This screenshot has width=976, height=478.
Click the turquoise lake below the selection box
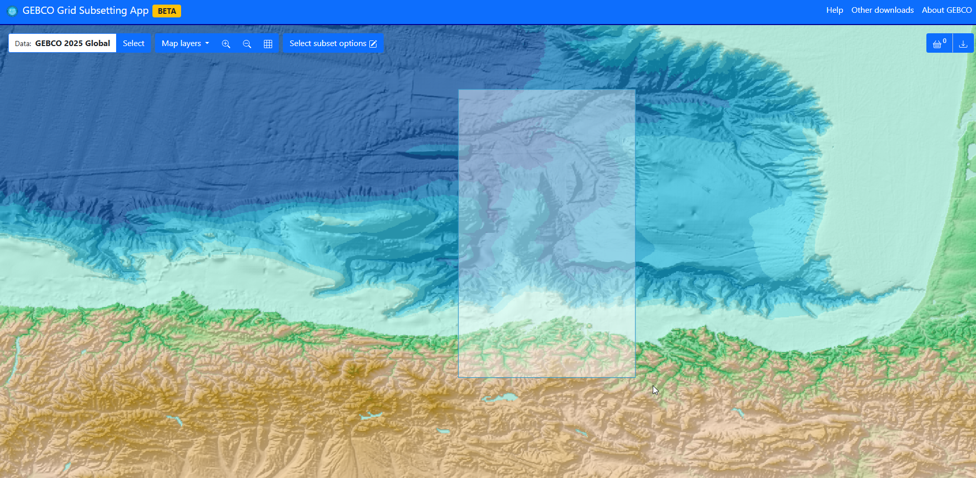[x=502, y=398]
